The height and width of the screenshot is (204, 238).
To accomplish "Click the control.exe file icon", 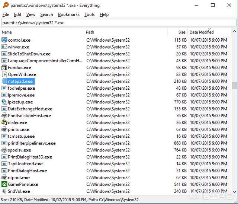I will pyautogui.click(x=4, y=40).
